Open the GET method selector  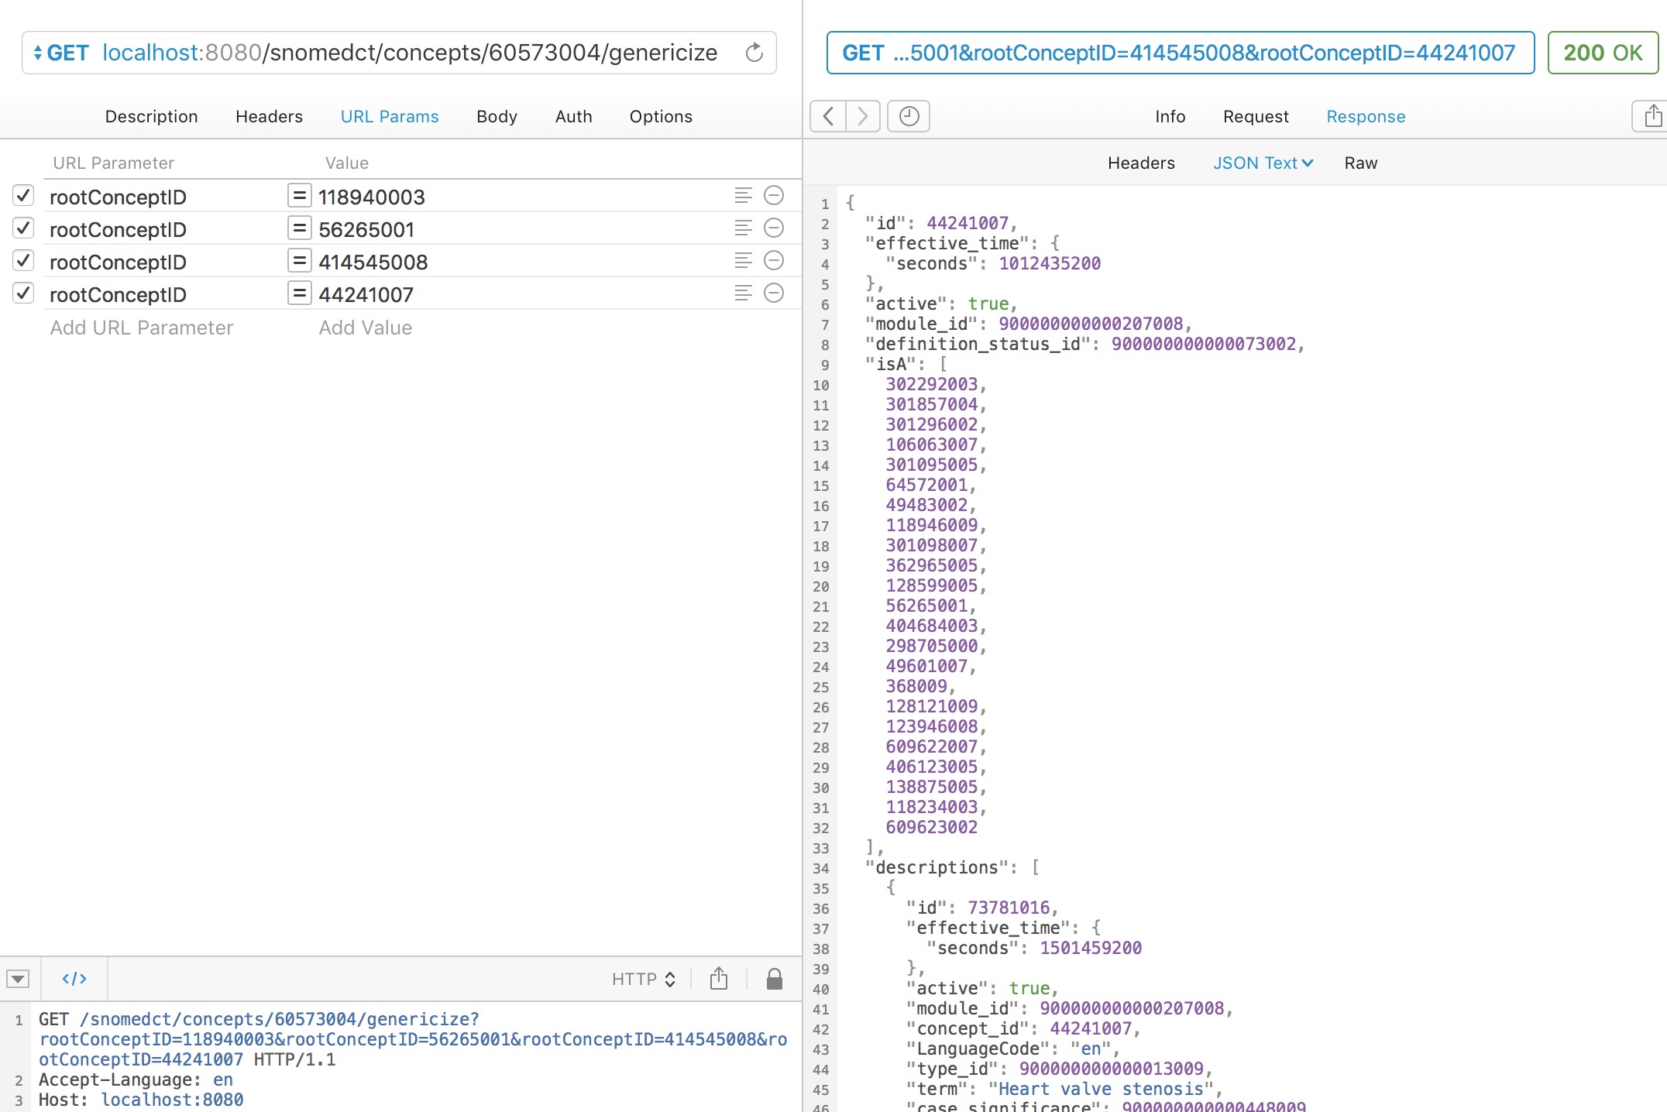[60, 53]
